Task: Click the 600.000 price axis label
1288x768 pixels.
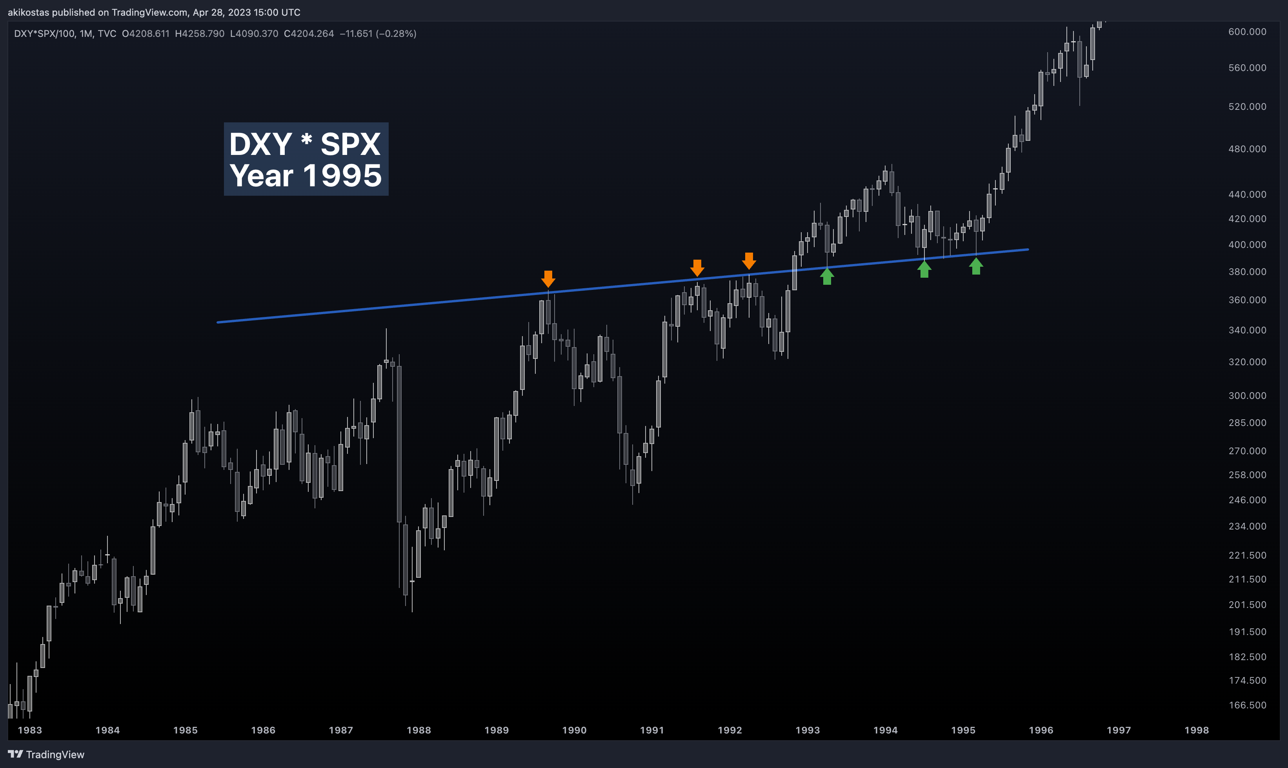Action: click(x=1247, y=31)
